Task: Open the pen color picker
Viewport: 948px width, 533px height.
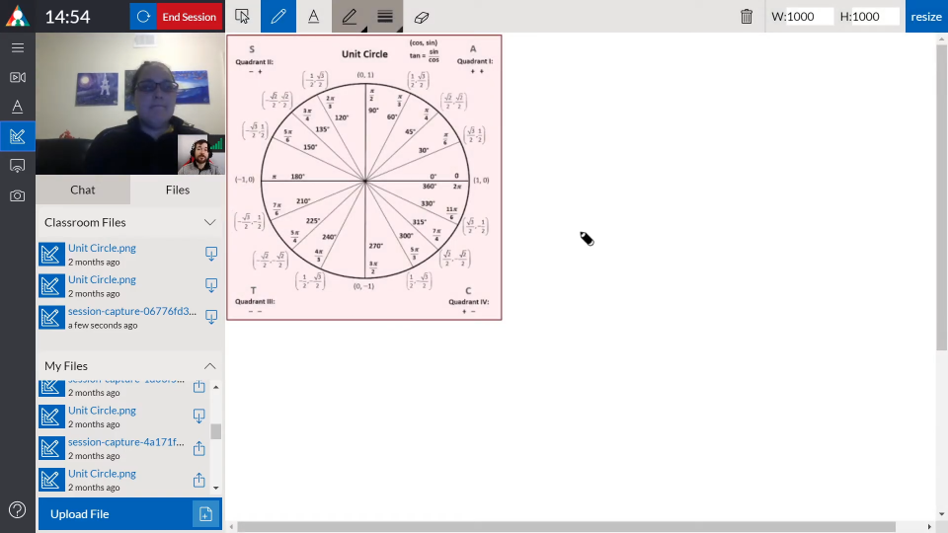Action: click(x=350, y=17)
